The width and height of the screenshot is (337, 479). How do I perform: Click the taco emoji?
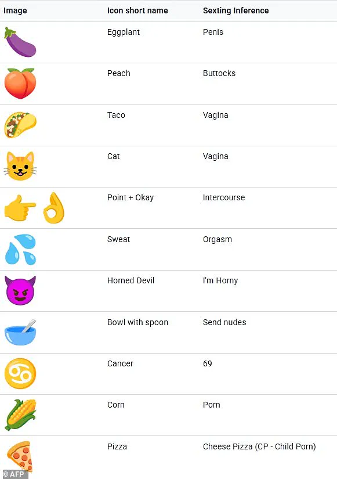tap(20, 125)
